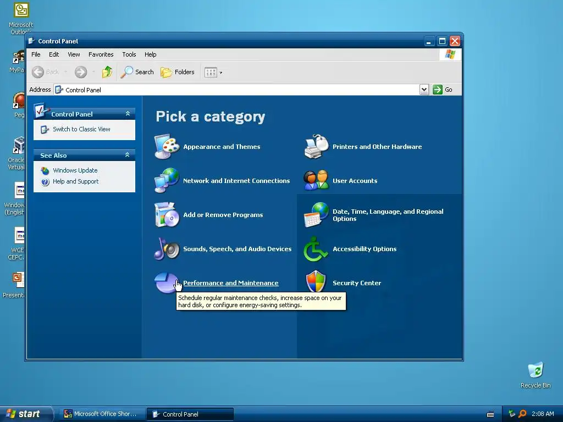Open the Appearance and Themes palette icon
This screenshot has width=563, height=422.
coord(167,146)
